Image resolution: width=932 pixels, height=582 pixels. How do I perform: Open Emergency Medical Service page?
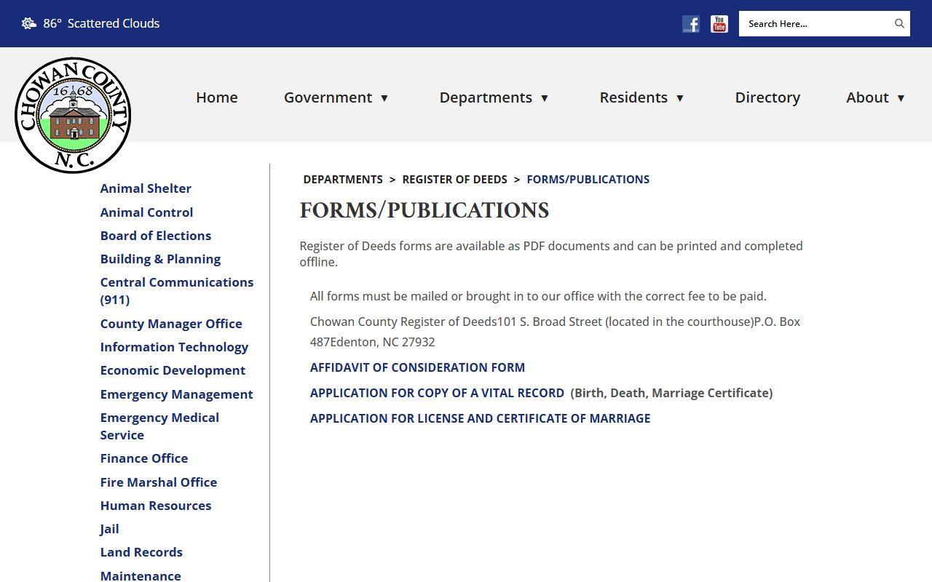(x=159, y=426)
